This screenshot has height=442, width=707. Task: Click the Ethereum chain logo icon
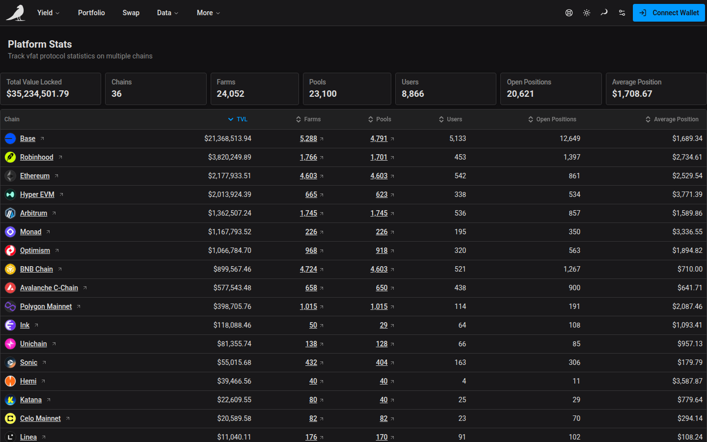point(10,176)
